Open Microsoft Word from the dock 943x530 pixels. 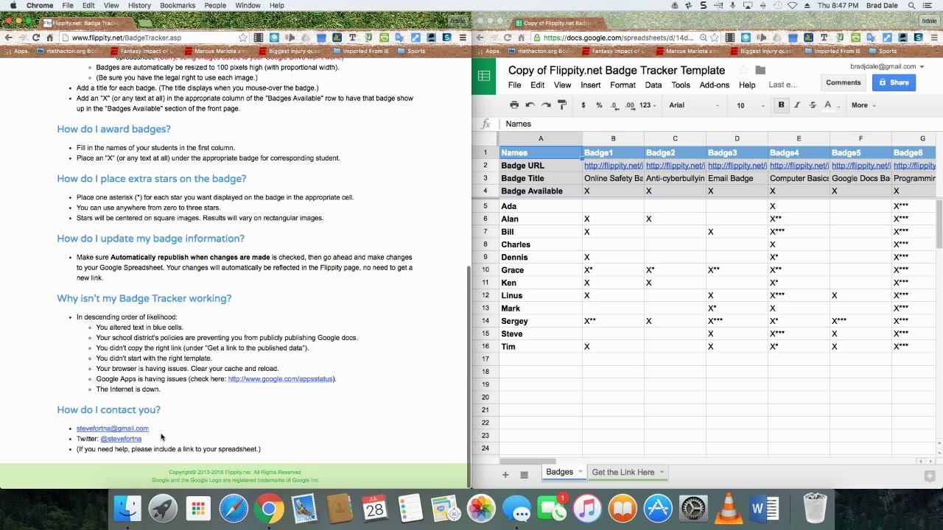(x=764, y=509)
